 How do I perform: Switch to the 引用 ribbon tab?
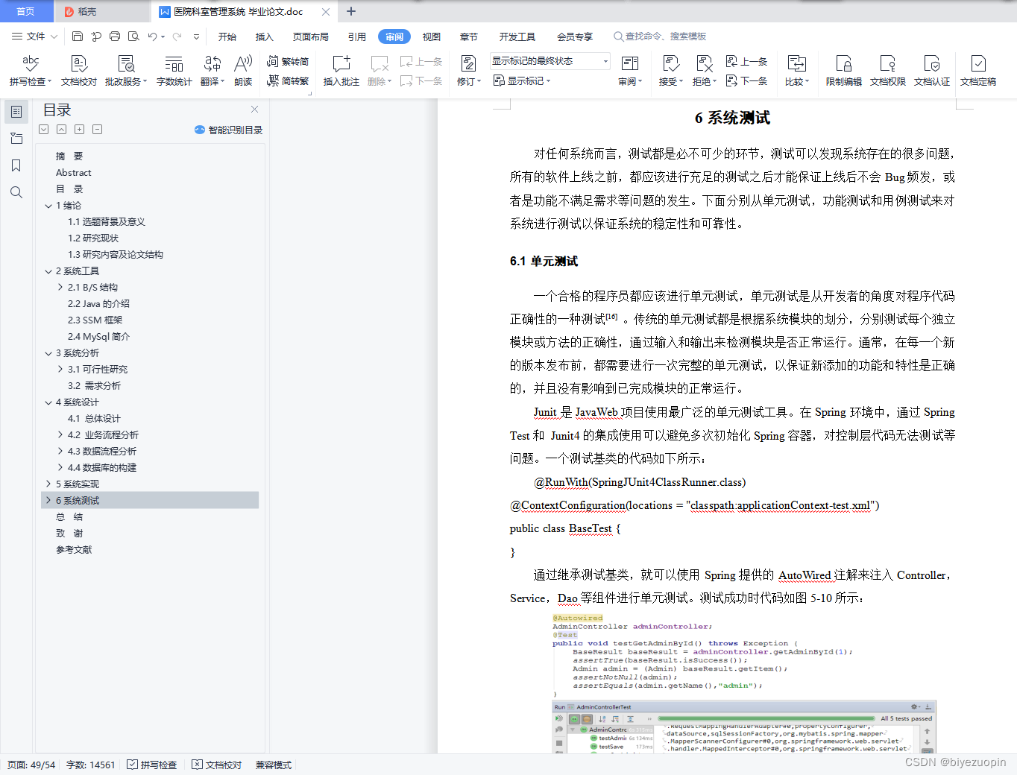click(x=357, y=37)
